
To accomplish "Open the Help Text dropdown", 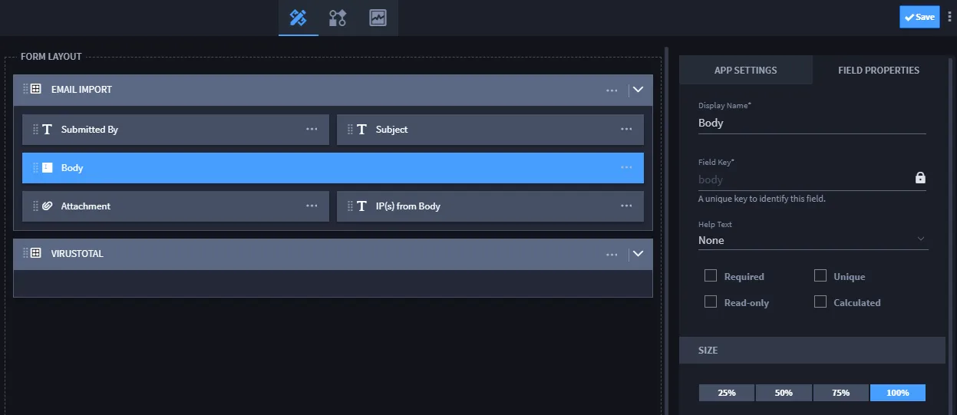I will pyautogui.click(x=813, y=240).
